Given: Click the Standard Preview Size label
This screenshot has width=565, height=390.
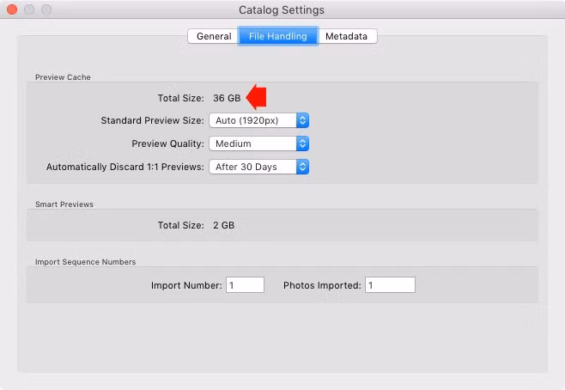Looking at the screenshot, I should (x=153, y=120).
